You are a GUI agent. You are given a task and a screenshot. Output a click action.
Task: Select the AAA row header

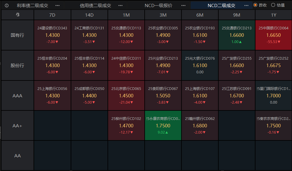point(18,96)
